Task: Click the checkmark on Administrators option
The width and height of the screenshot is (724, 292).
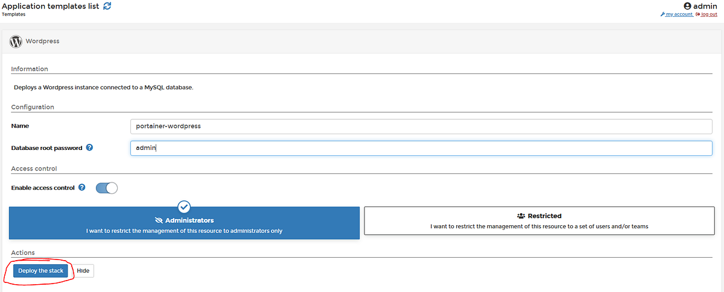Action: pyautogui.click(x=185, y=207)
